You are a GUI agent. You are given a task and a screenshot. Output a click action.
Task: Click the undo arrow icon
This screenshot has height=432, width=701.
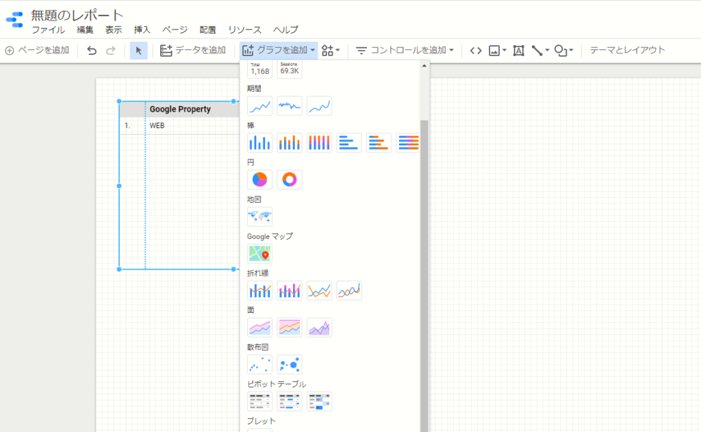tap(92, 51)
